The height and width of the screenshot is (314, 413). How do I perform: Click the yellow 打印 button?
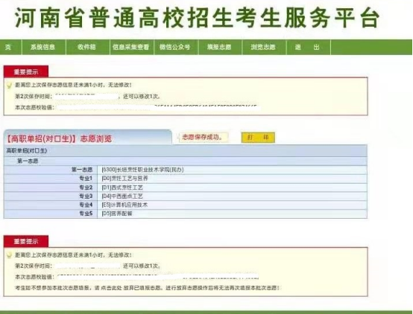(x=258, y=137)
